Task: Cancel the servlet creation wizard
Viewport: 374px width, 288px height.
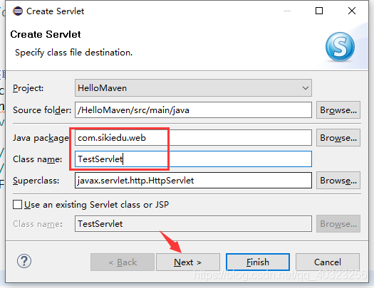Action: click(x=328, y=262)
